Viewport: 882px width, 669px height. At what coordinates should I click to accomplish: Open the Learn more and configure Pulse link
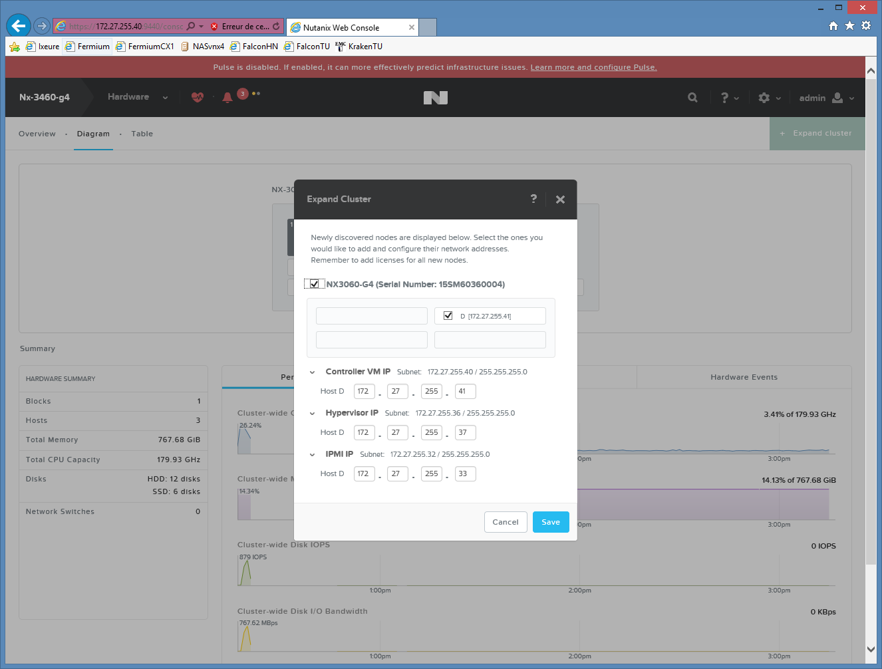593,67
